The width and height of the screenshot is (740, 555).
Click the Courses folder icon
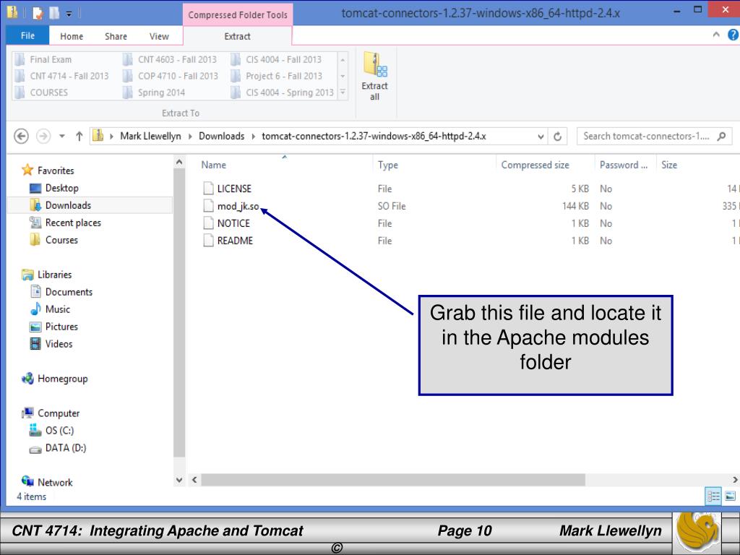pos(35,240)
